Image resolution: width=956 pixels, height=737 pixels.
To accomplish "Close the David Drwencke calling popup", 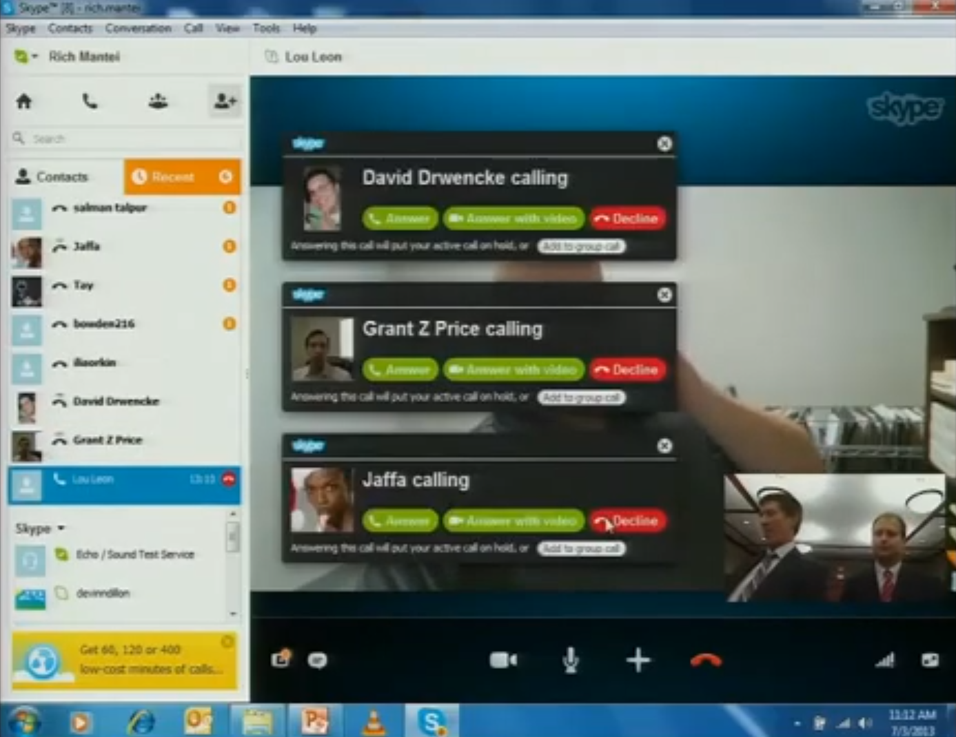I will pyautogui.click(x=664, y=143).
